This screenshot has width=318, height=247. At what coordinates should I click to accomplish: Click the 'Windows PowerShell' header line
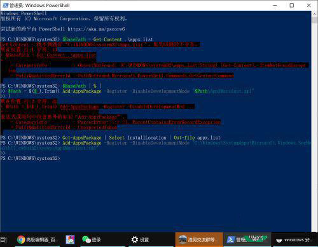24,13
